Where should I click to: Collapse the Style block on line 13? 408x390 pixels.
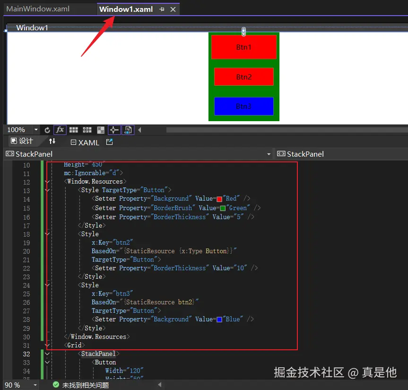pyautogui.click(x=47, y=189)
